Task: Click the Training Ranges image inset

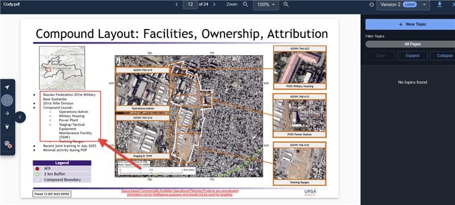Action: (300, 164)
